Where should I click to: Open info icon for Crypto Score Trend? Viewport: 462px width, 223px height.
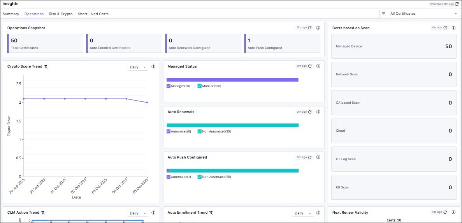[153, 67]
